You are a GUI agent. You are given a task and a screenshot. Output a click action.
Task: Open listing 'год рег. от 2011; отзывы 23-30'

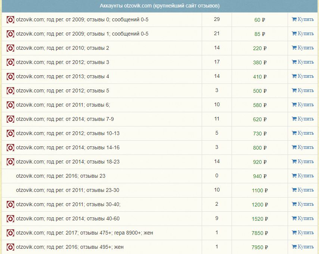(68, 190)
